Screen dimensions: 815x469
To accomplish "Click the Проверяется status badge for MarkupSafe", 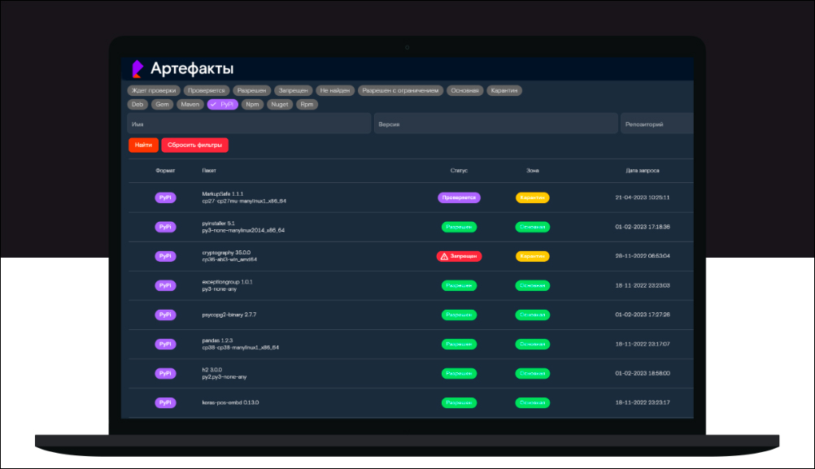I will [x=459, y=198].
